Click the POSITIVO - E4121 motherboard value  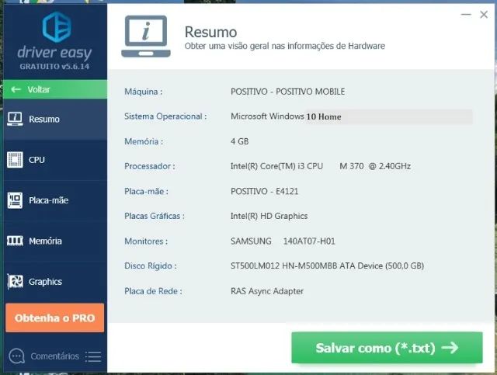click(x=264, y=191)
